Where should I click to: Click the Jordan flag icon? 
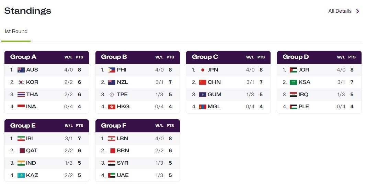[x=293, y=70]
